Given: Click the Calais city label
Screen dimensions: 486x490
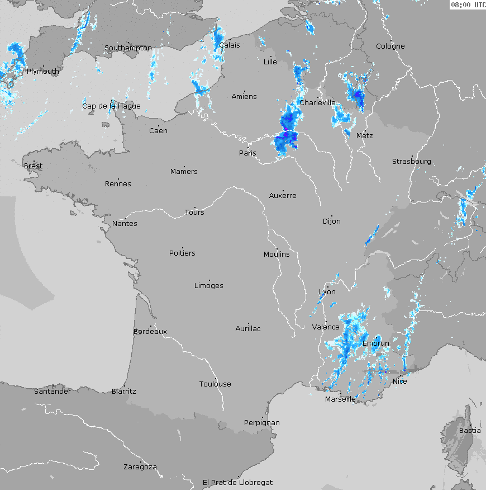Looking at the screenshot, I should 230,45.
